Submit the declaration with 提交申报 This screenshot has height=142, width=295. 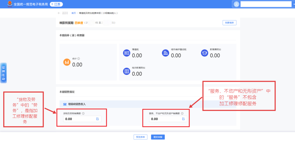click(158, 137)
